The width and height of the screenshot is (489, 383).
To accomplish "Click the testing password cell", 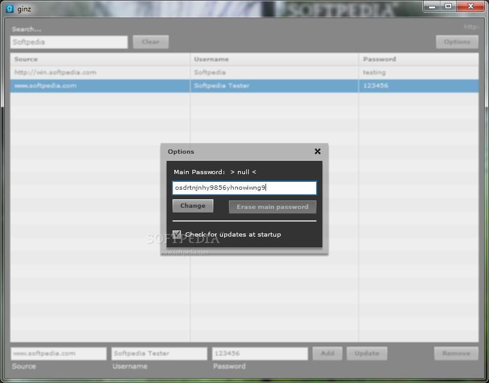I will point(418,73).
